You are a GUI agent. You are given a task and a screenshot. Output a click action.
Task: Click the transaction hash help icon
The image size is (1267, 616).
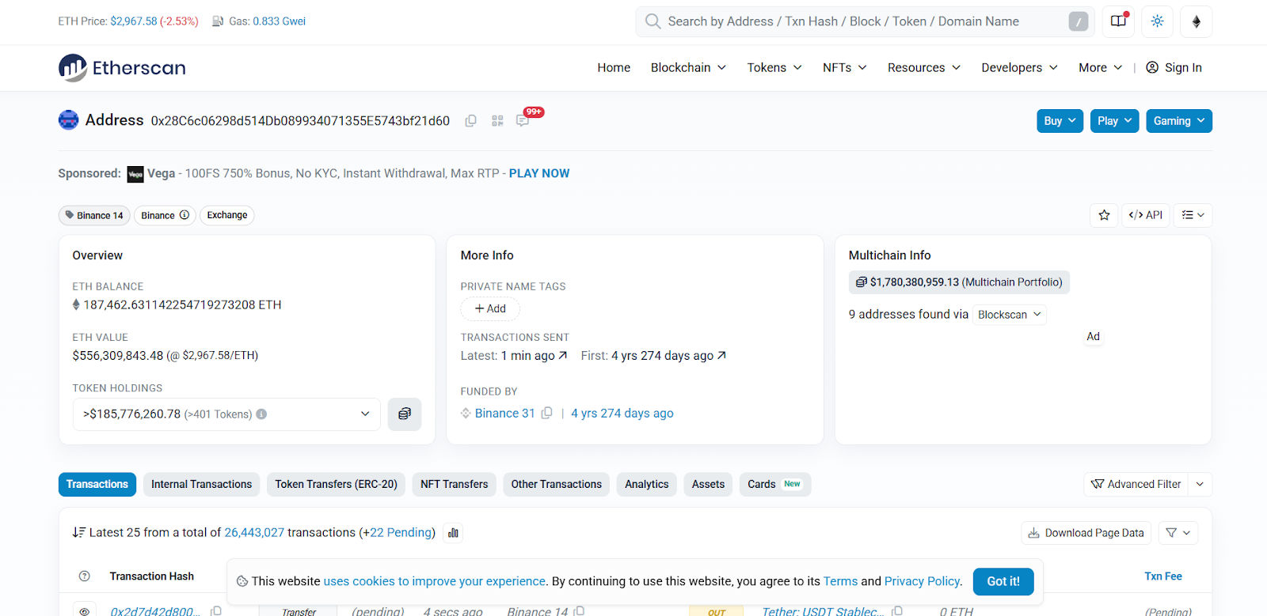(x=85, y=576)
